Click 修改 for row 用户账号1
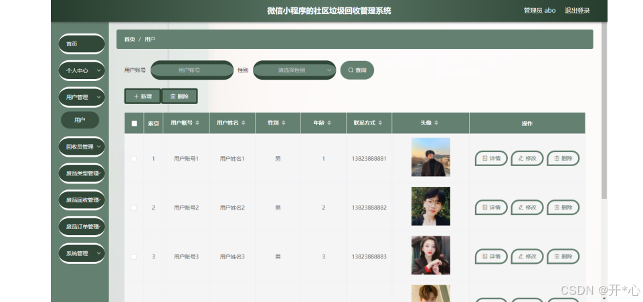643x302 pixels. point(527,159)
